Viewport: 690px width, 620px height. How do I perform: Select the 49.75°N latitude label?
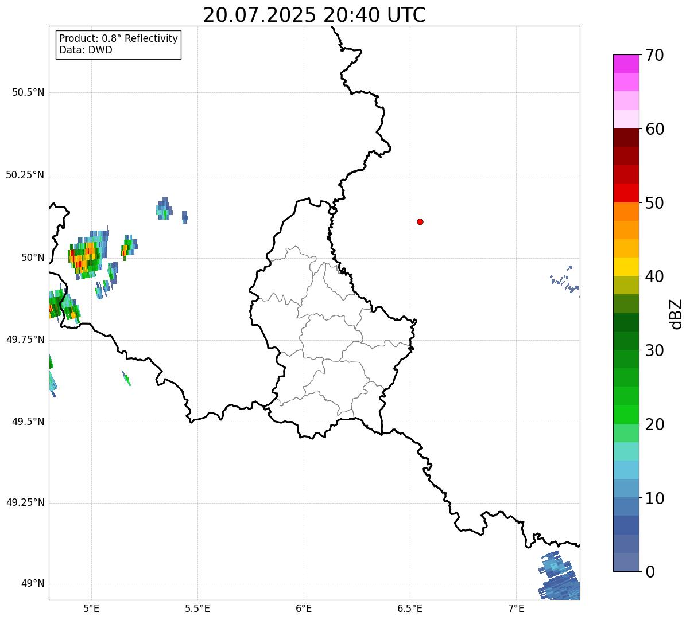(x=25, y=340)
